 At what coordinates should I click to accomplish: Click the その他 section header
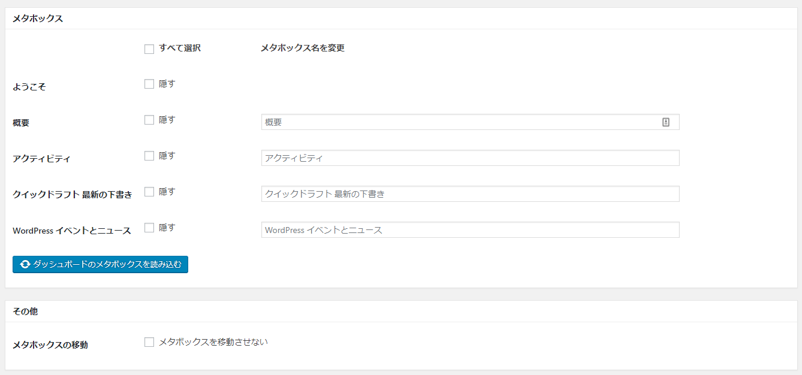pos(25,312)
